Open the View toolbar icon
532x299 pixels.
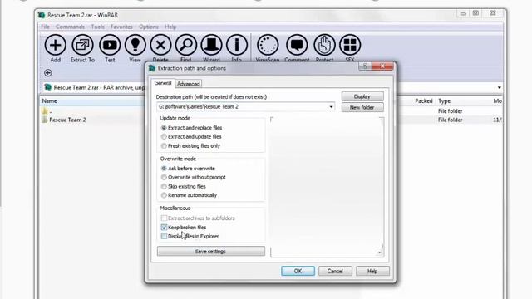[x=135, y=45]
